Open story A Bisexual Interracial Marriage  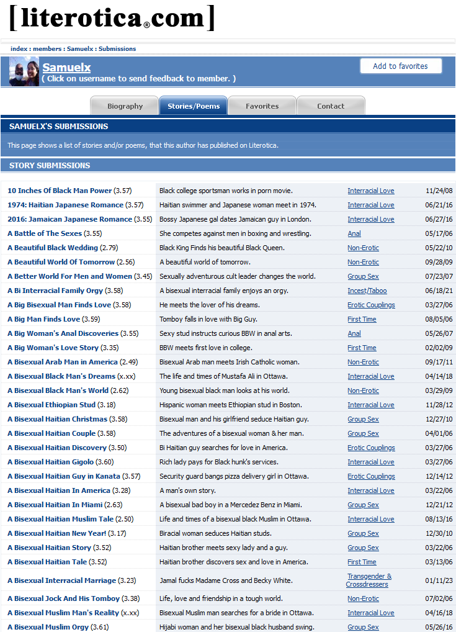(61, 580)
